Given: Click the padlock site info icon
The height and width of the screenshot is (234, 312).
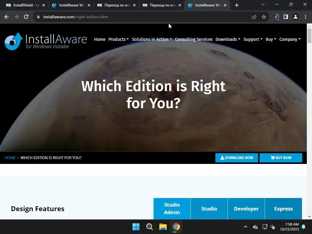Looking at the screenshot, I should point(38,17).
